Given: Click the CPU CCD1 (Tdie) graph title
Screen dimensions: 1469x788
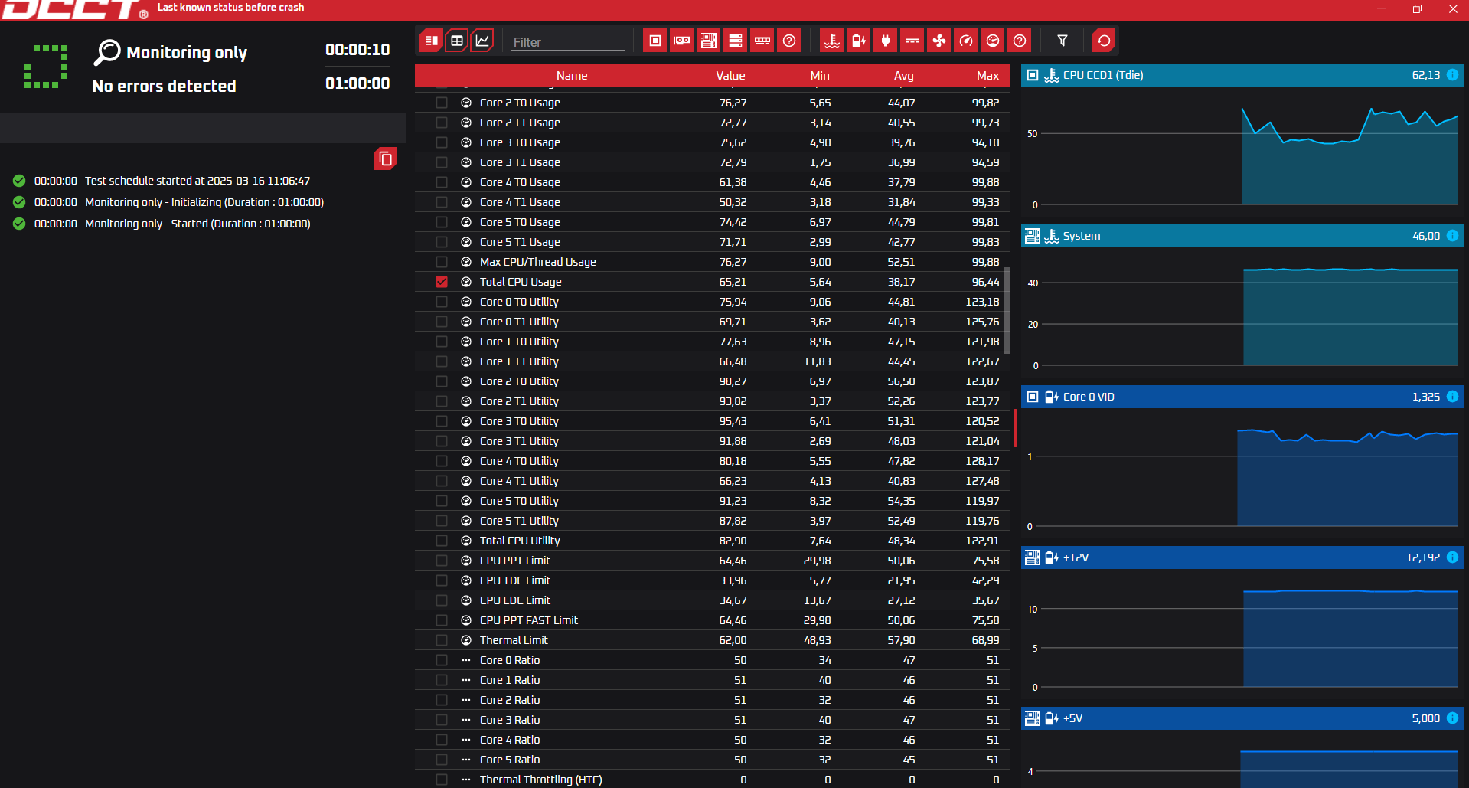Looking at the screenshot, I should click(1103, 75).
